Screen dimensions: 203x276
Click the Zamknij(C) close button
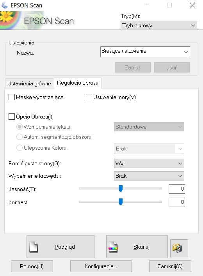[x=170, y=266]
